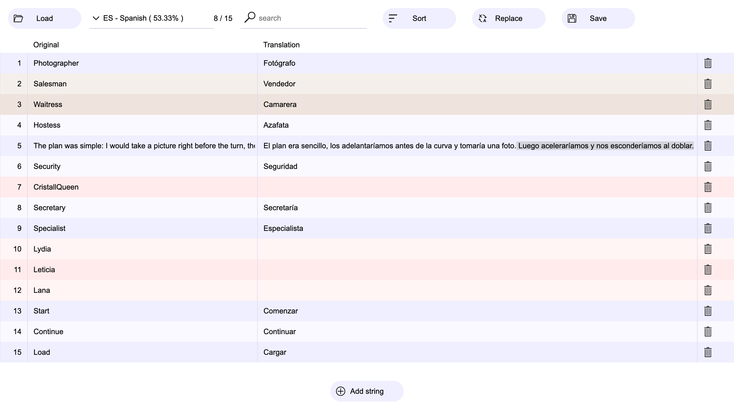Image resolution: width=734 pixels, height=413 pixels.
Task: Focus the search text field
Action: pyautogui.click(x=310, y=18)
